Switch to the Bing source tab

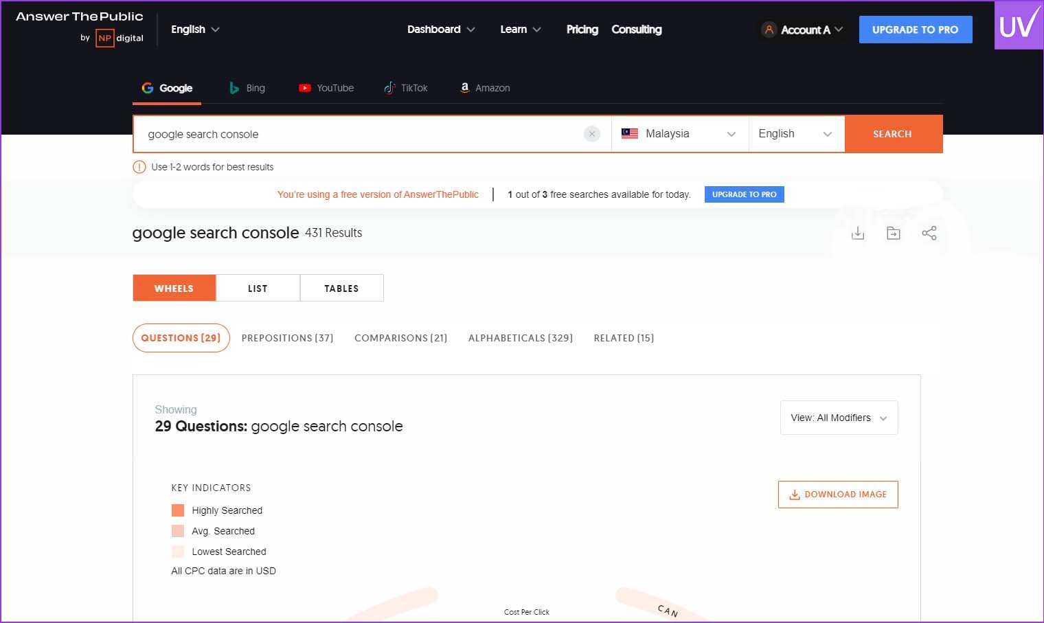tap(247, 88)
